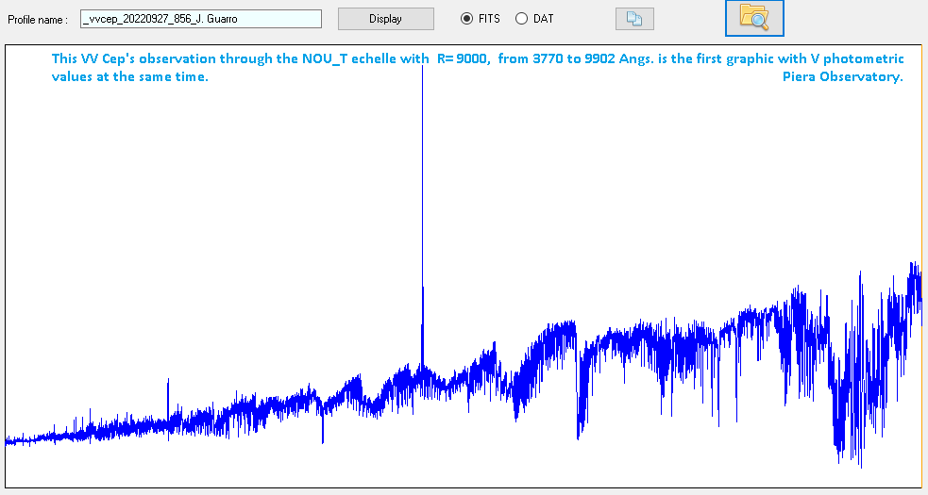Screen dimensions: 928x495
Task: Click the FITS label text
Action: tap(489, 19)
